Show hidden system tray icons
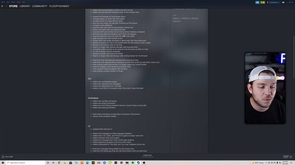Screen dimensions: 295x165 [266, 163]
